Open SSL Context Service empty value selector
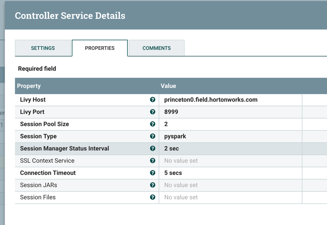The height and width of the screenshot is (225, 327). coord(181,161)
